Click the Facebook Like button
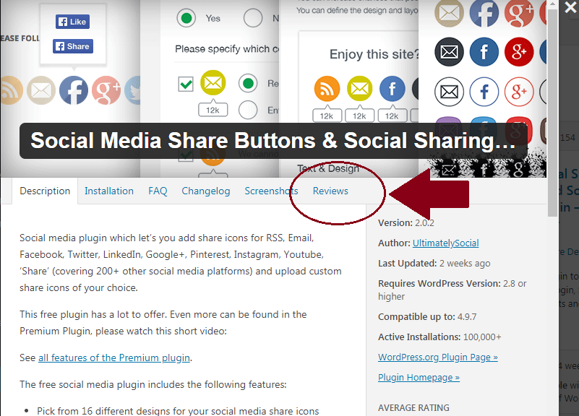579x416 pixels. coord(73,22)
